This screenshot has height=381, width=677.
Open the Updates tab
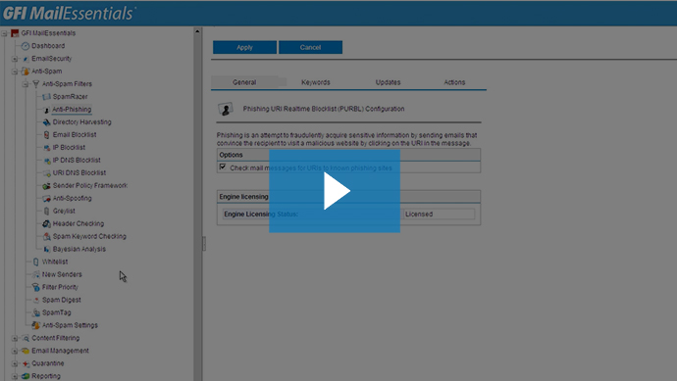388,82
